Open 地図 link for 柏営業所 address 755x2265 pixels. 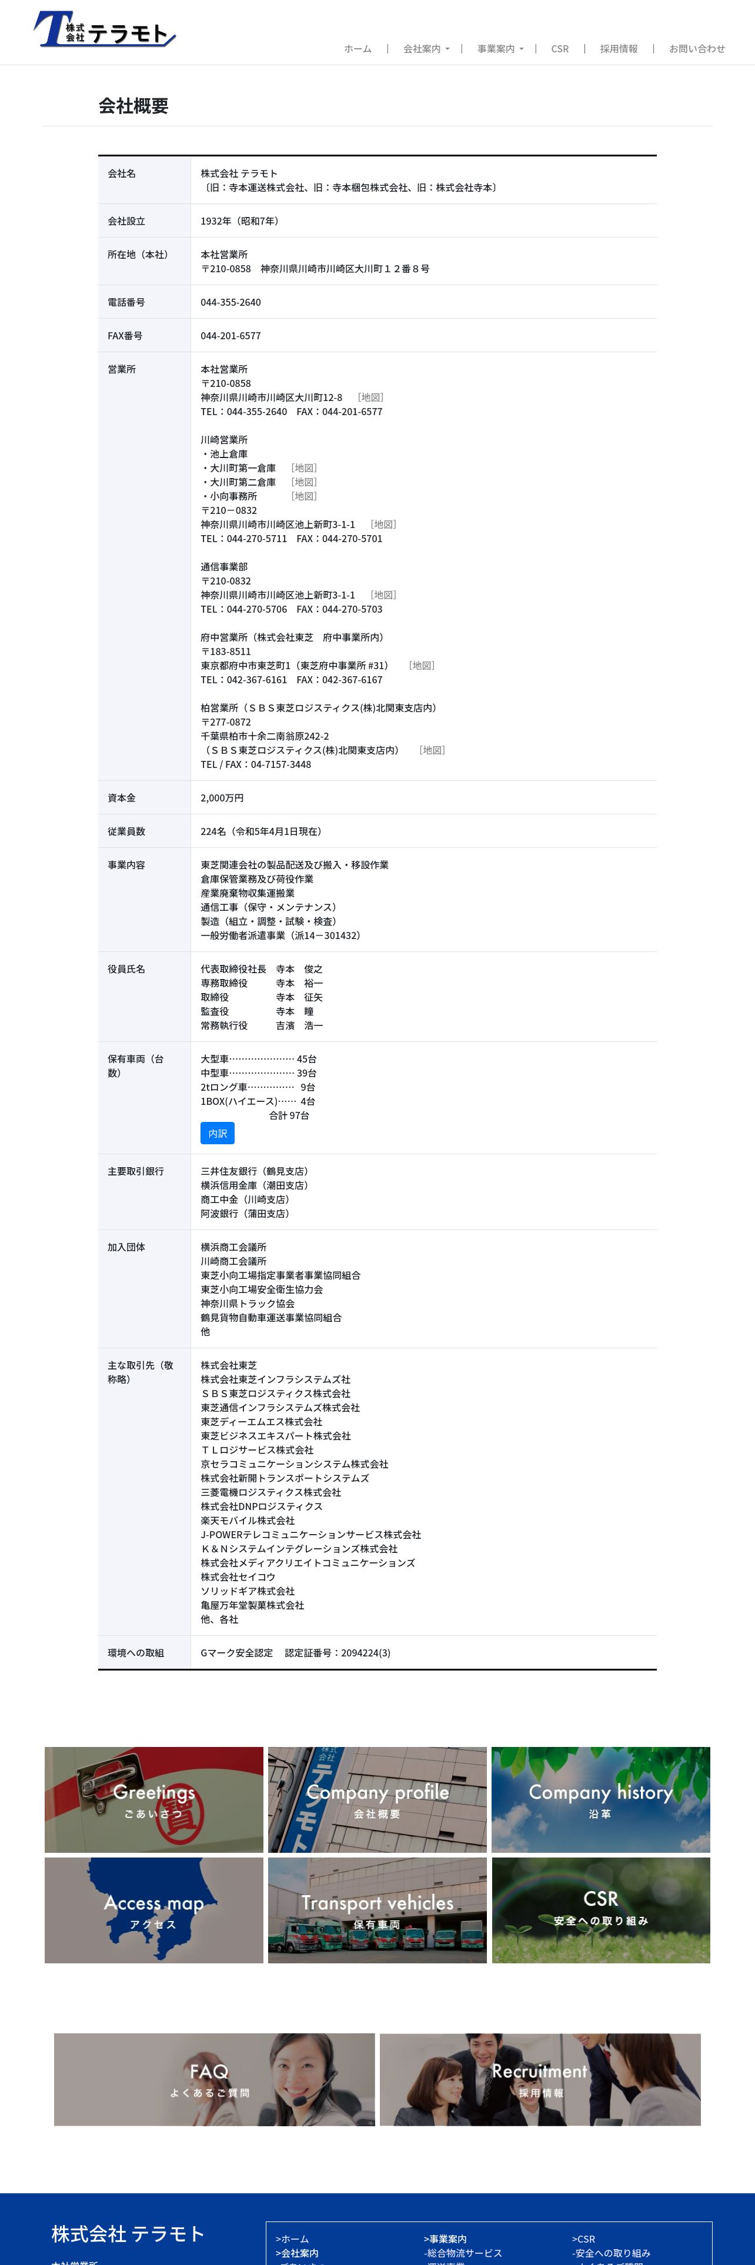(432, 750)
